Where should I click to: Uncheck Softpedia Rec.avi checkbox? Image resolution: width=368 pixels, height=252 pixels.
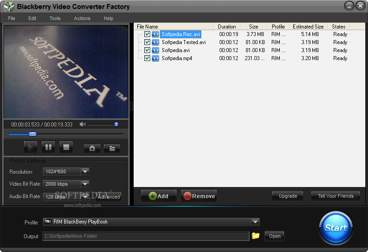[147, 34]
